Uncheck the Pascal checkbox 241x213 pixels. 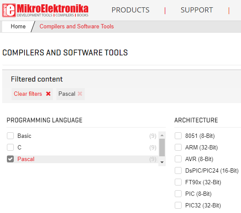pyautogui.click(x=10, y=159)
